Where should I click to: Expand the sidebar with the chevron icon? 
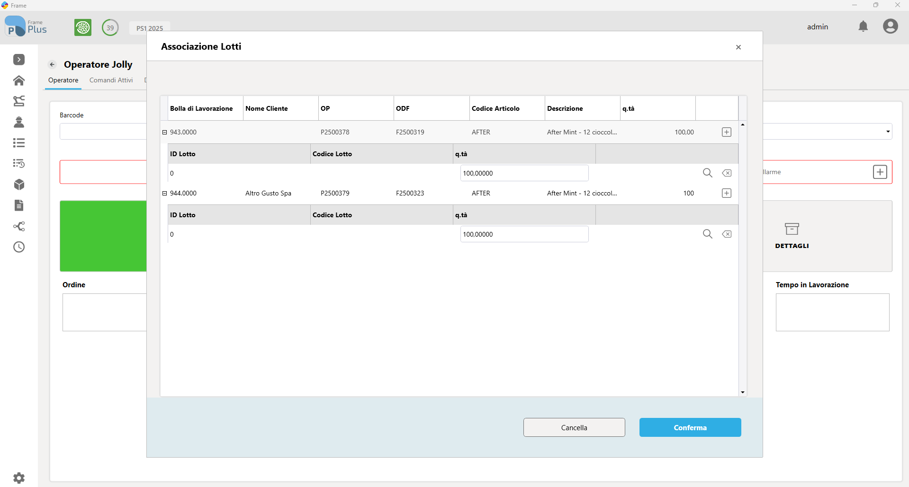click(19, 60)
